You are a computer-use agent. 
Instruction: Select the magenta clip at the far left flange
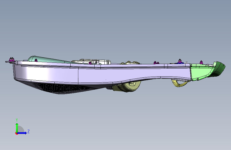pyautogui.click(x=12, y=60)
